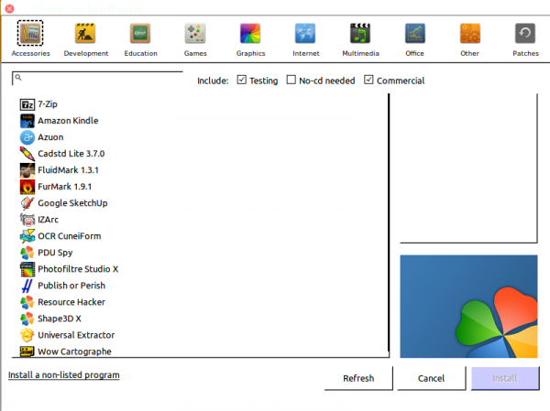Click the Cancel button
Screen dimensions: 550x411
click(x=431, y=378)
